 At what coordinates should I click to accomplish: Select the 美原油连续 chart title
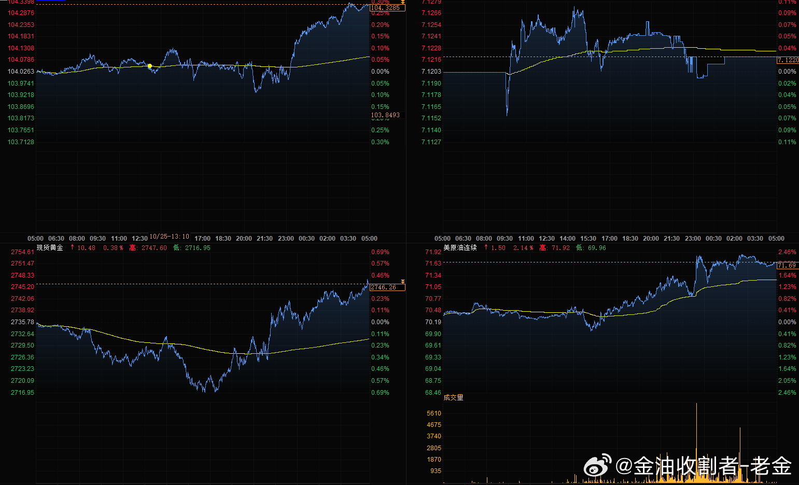[x=460, y=247]
